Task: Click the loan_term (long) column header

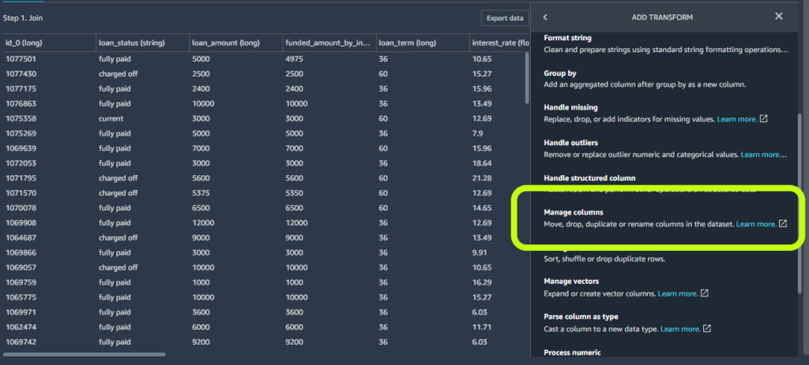Action: pyautogui.click(x=423, y=43)
